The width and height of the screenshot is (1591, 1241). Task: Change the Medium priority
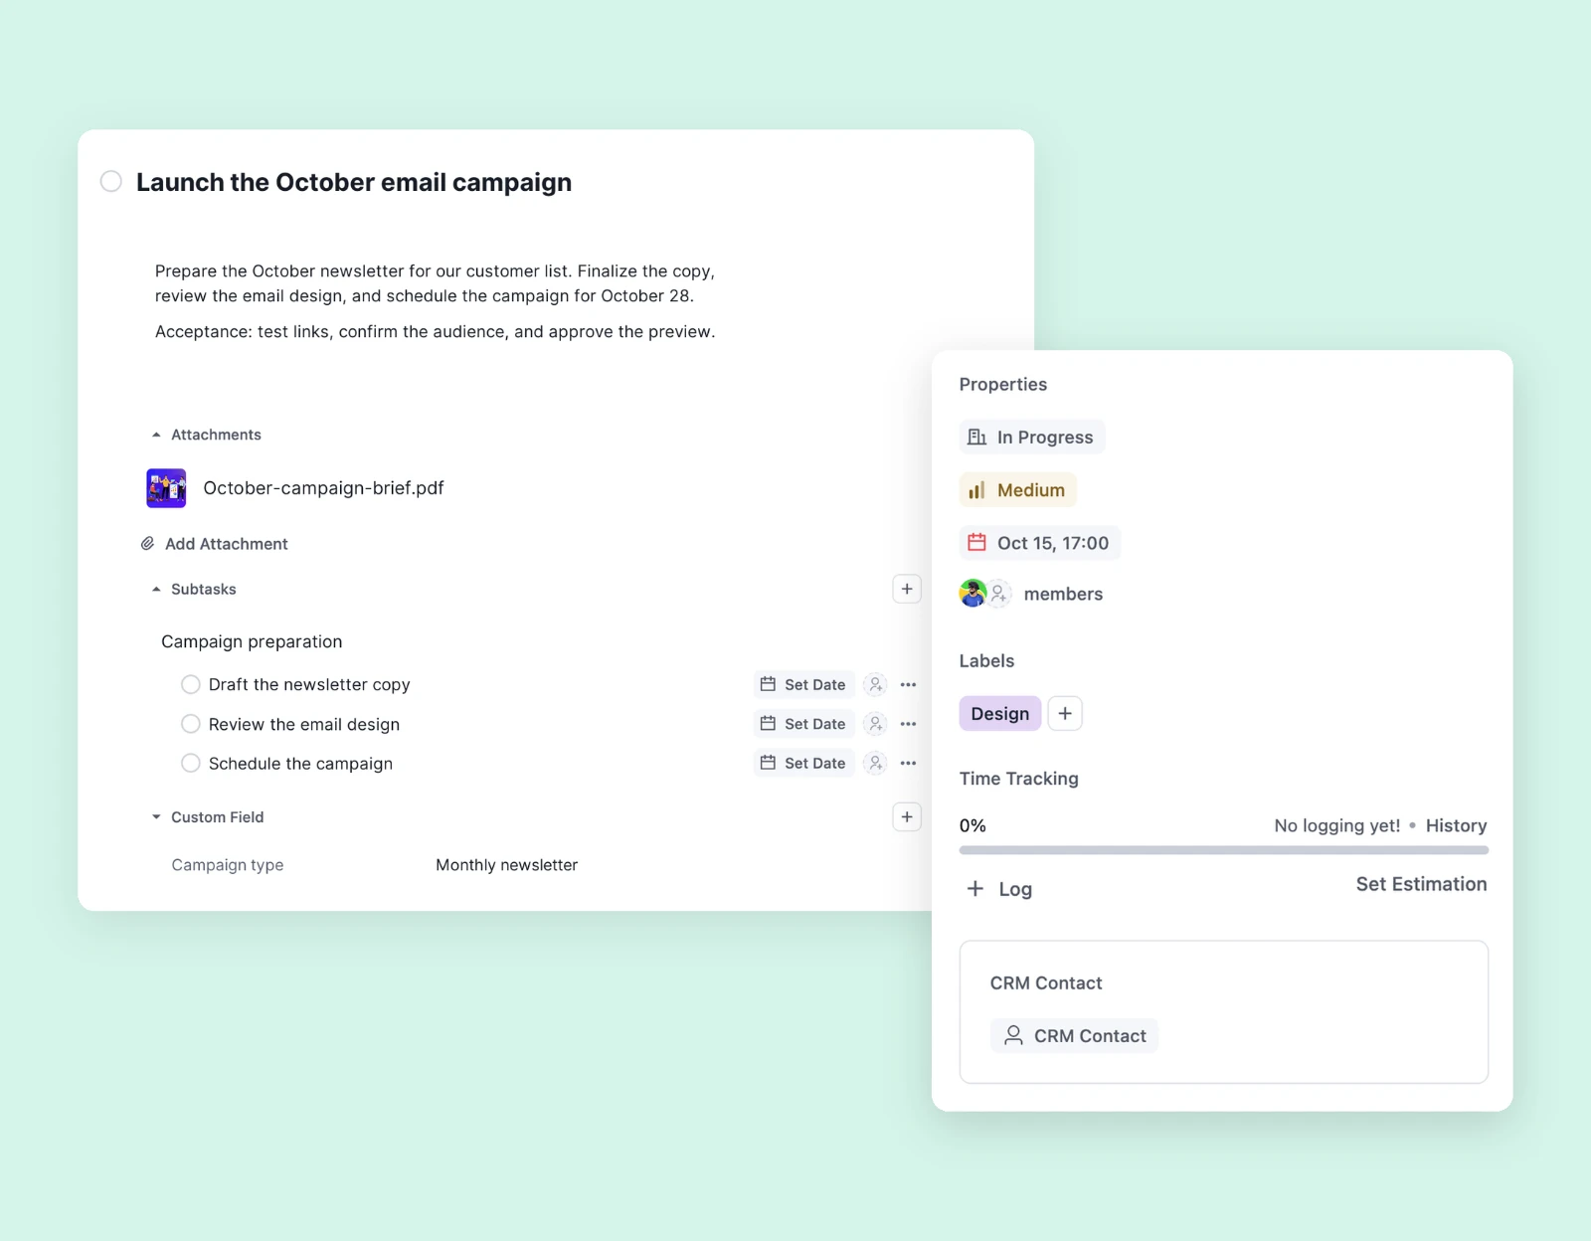point(1018,490)
